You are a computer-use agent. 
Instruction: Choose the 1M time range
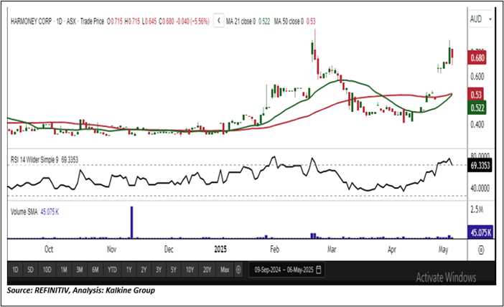click(x=64, y=270)
